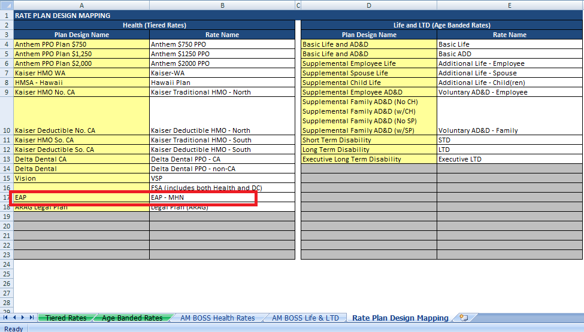
Task: Click the Select All corner button
Action: click(x=6, y=5)
